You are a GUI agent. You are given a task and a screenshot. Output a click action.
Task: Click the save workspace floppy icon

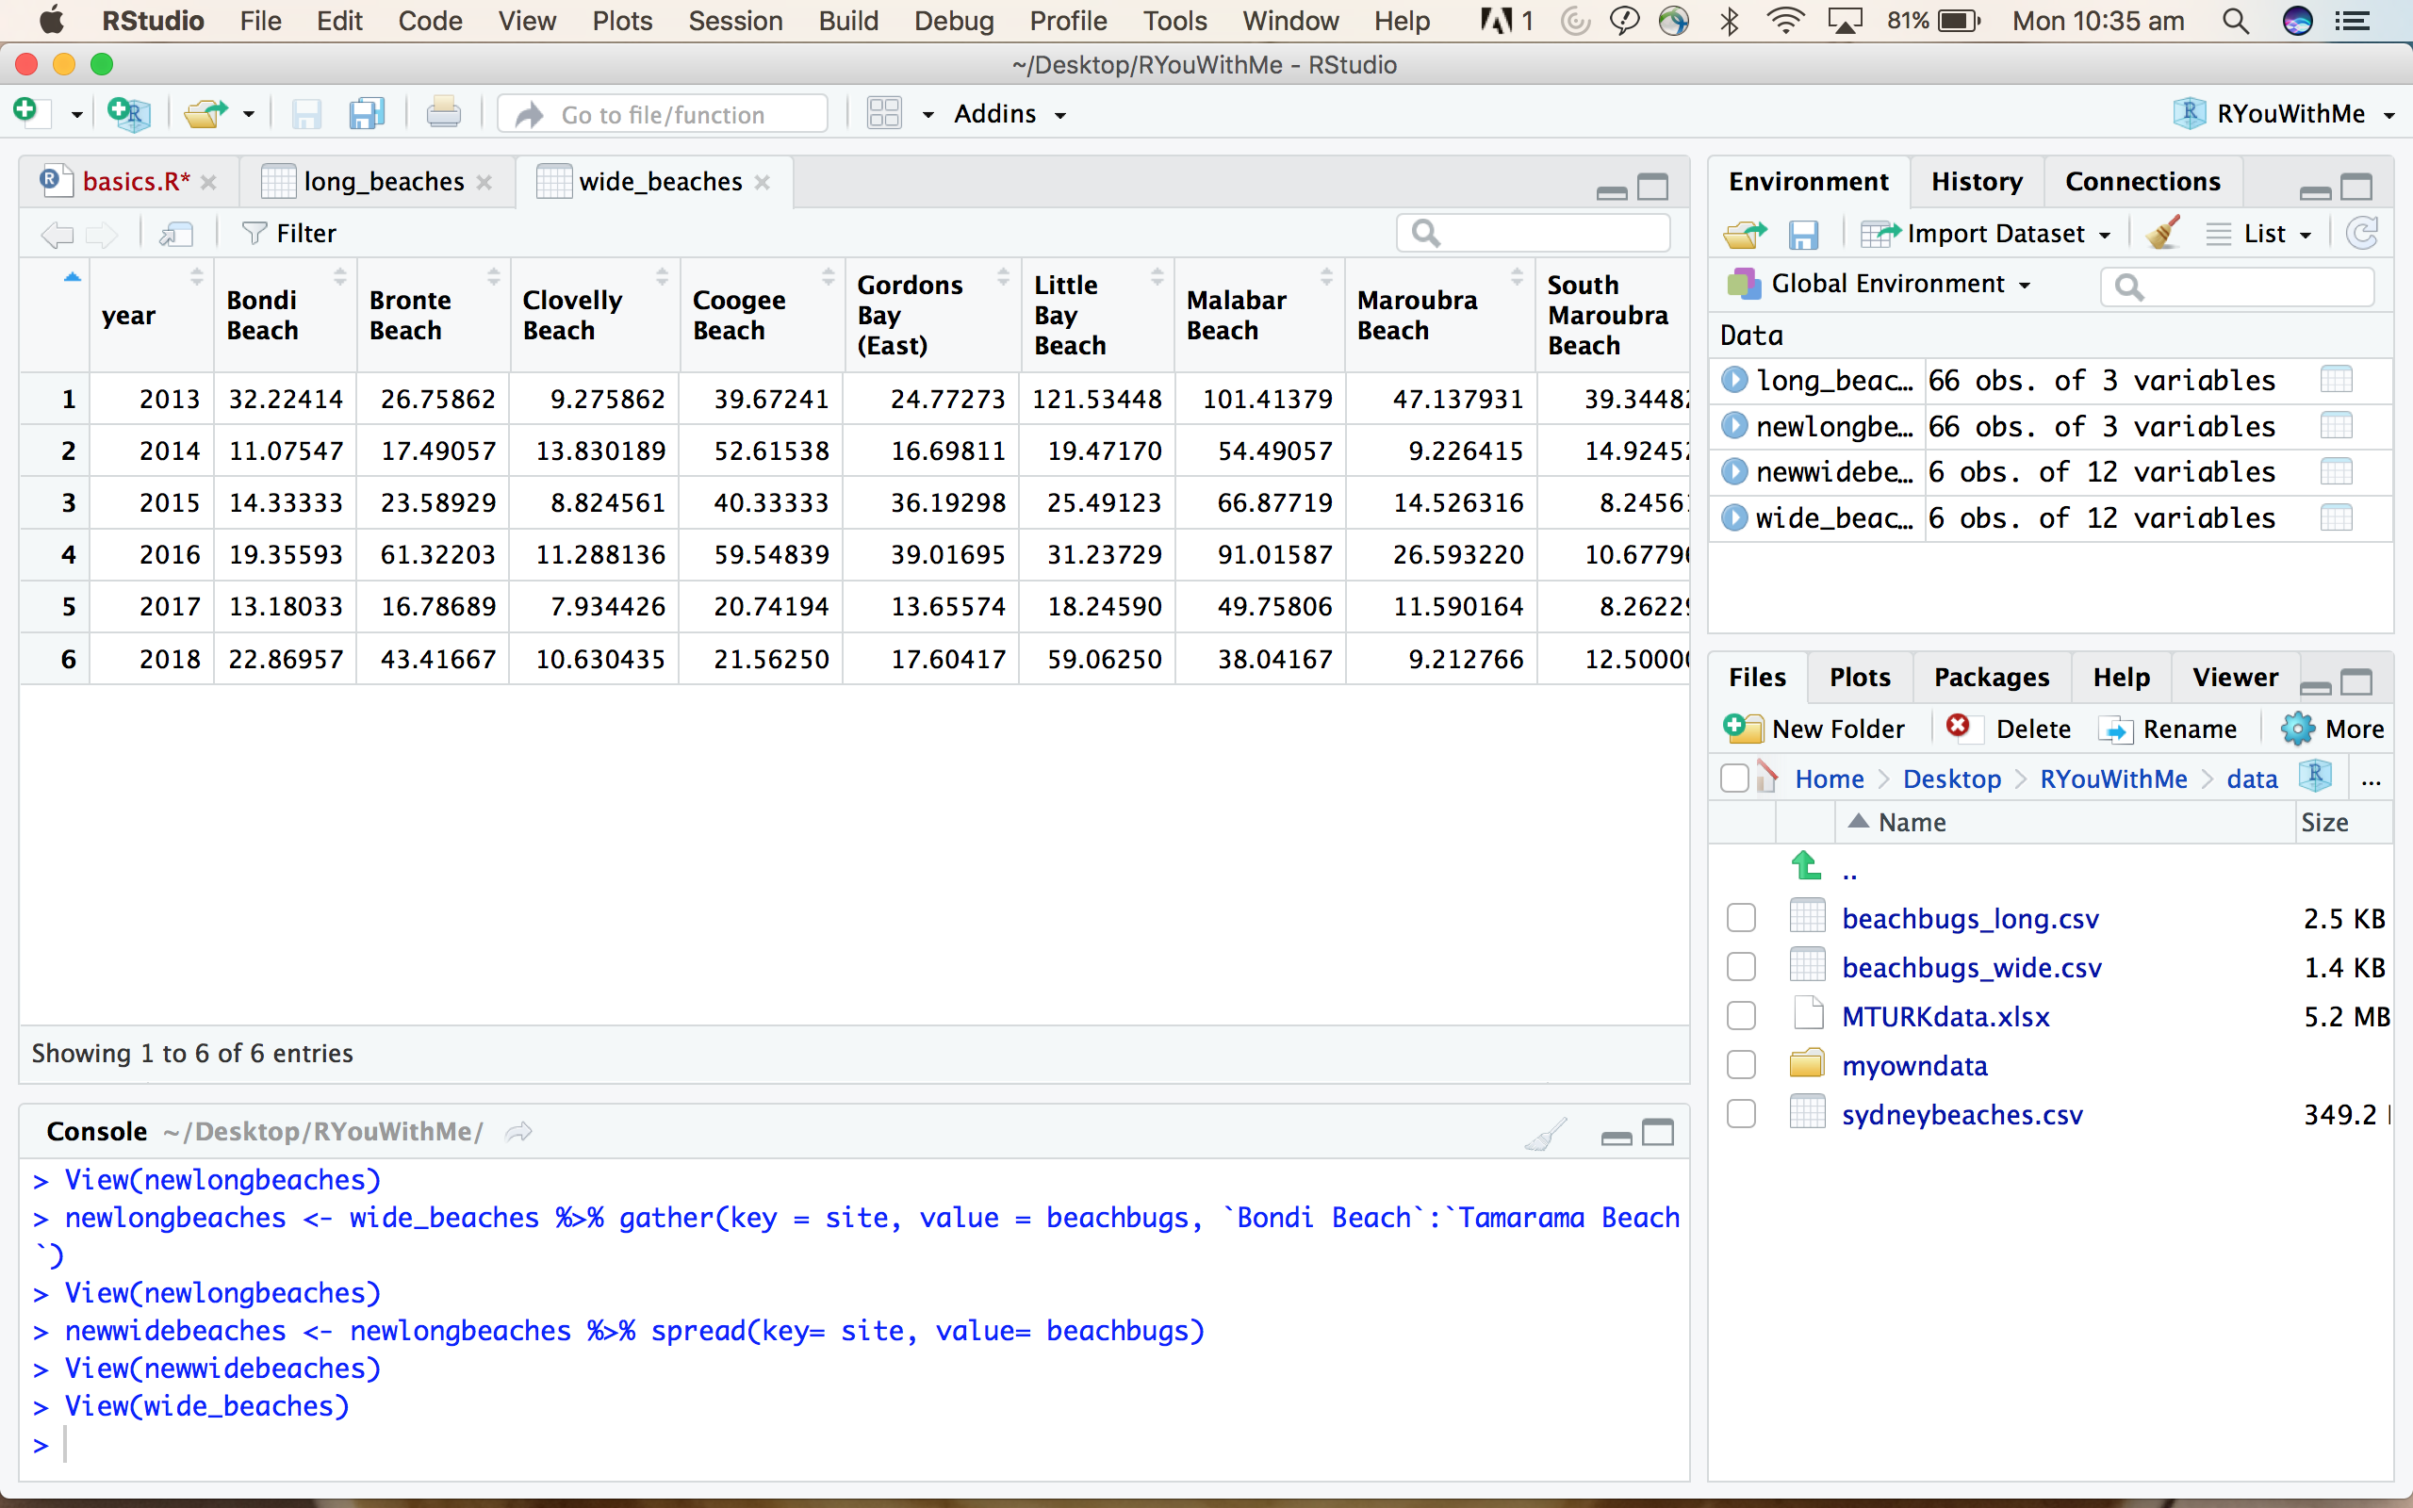click(1803, 234)
